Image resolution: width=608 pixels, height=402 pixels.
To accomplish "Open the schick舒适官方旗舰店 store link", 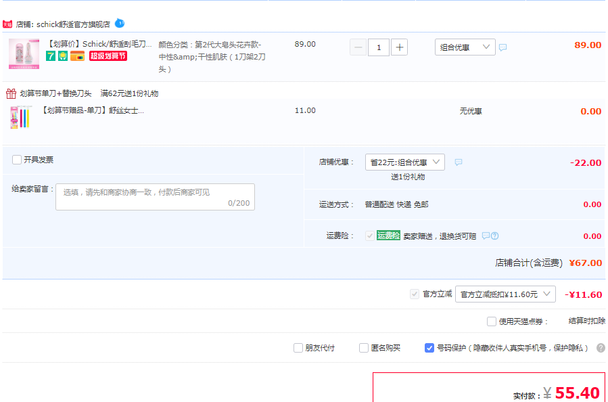I will (x=73, y=24).
